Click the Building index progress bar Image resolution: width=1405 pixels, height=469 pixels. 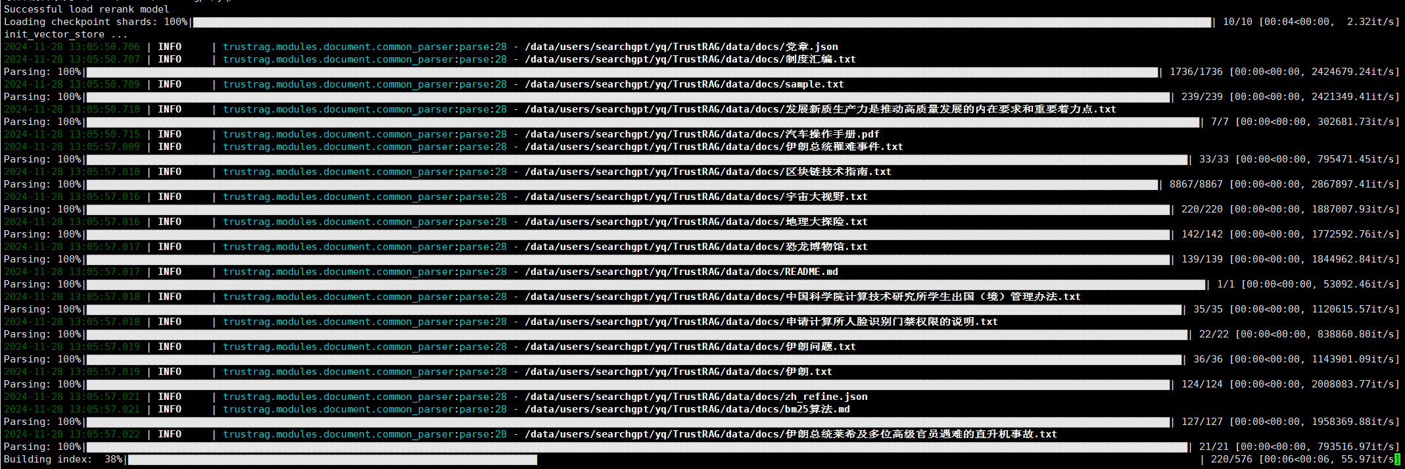664,459
